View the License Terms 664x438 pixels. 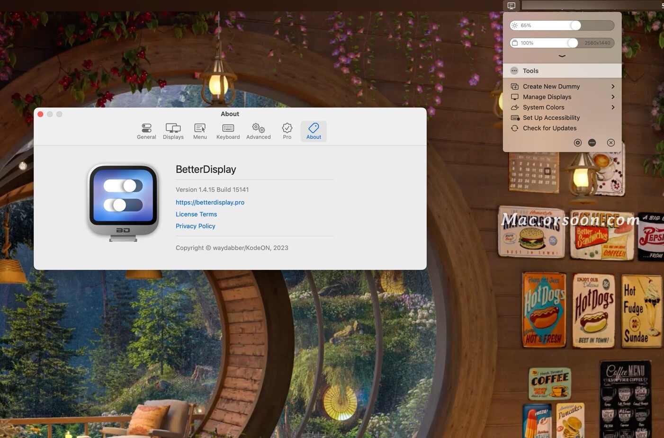click(196, 214)
